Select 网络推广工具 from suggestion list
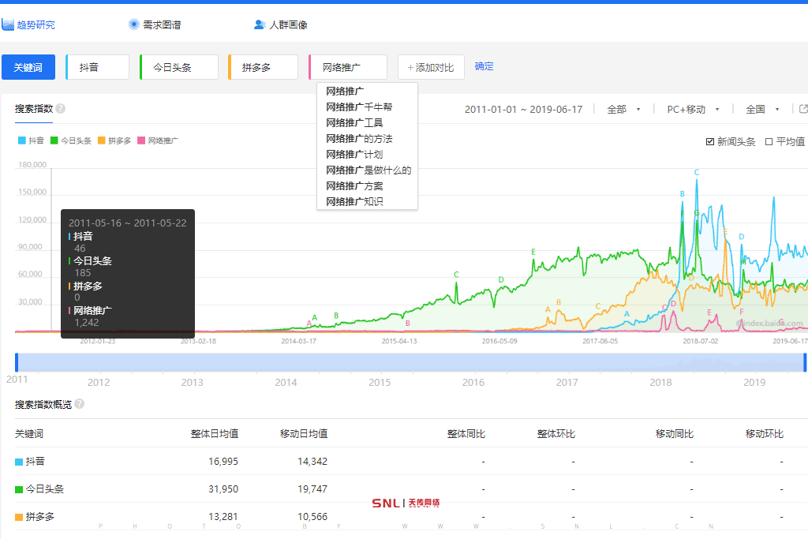This screenshot has width=808, height=539. pyautogui.click(x=354, y=122)
